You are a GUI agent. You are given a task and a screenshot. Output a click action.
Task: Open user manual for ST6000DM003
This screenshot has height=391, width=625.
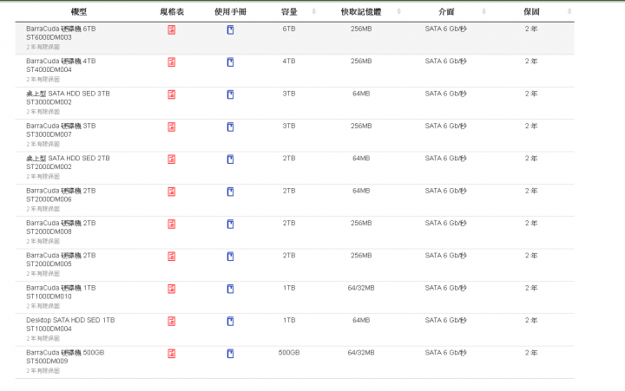(x=230, y=29)
